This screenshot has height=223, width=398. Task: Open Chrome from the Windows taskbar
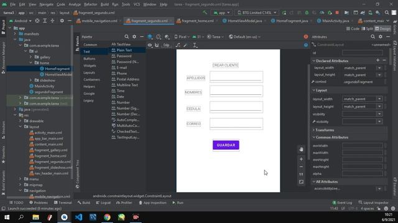point(107,217)
